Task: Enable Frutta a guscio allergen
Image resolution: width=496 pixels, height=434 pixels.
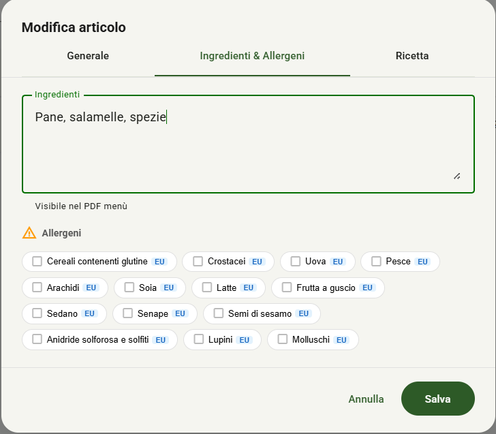Action: 287,288
